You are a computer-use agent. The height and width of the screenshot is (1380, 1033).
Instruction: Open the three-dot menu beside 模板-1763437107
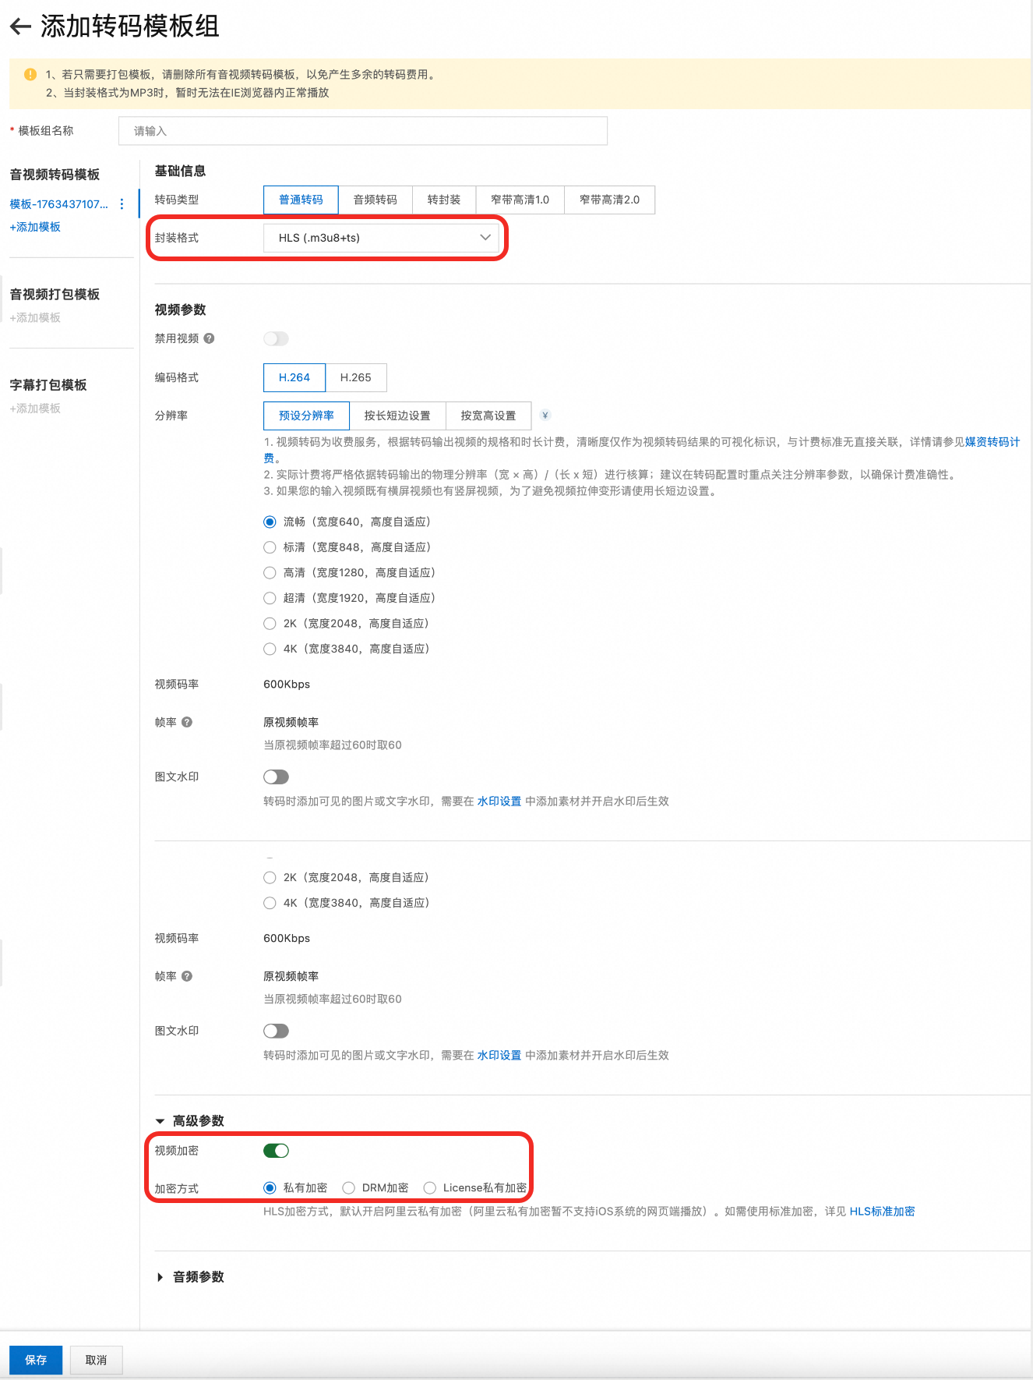coord(122,204)
